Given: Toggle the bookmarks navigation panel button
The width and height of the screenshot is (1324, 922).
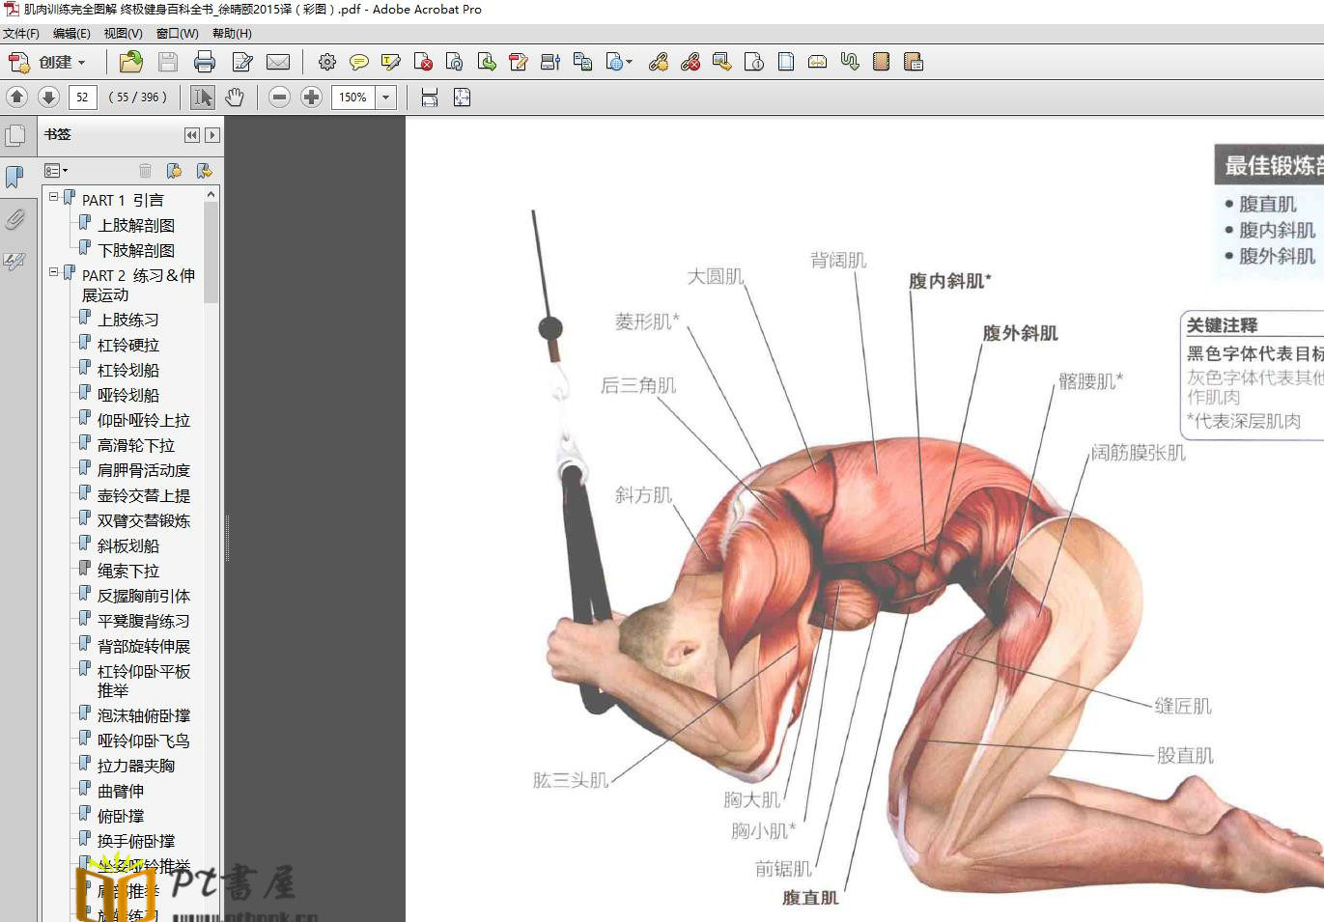Looking at the screenshot, I should 14,177.
